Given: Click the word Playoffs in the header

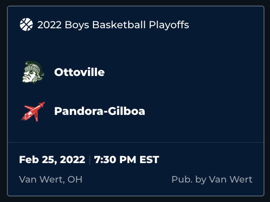Looking at the screenshot, I should pyautogui.click(x=169, y=25).
